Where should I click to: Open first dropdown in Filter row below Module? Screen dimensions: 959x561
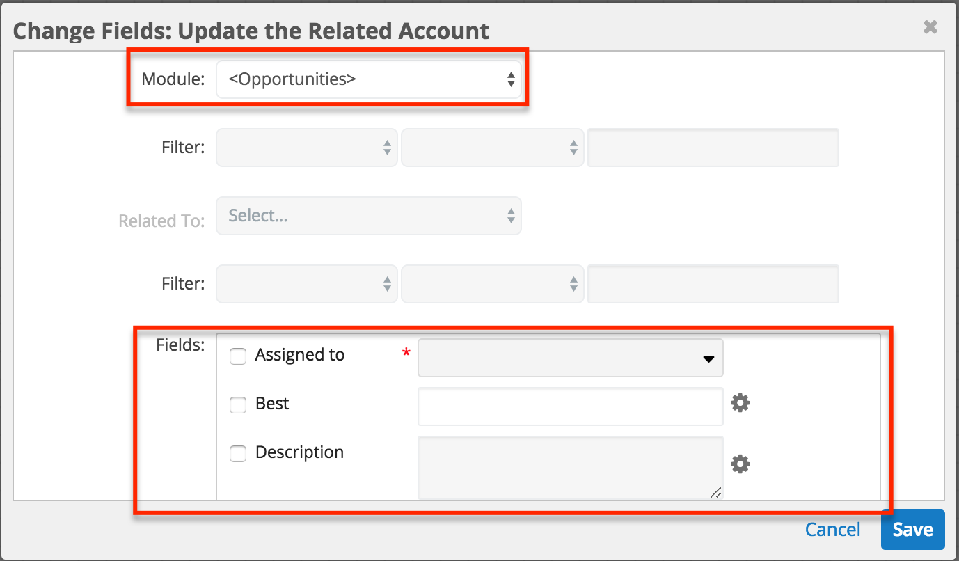[307, 148]
